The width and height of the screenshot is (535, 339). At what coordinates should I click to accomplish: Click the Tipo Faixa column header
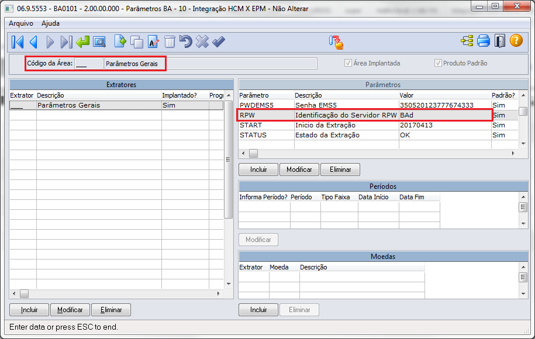pyautogui.click(x=339, y=197)
